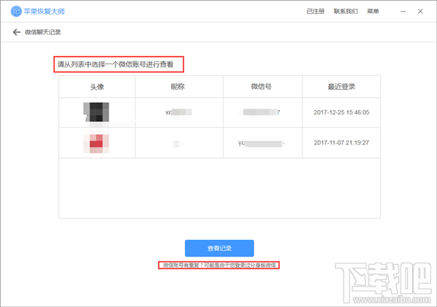Click the blurred nickname in the 2017-11-07 row
This screenshot has height=307, width=437.
click(176, 144)
